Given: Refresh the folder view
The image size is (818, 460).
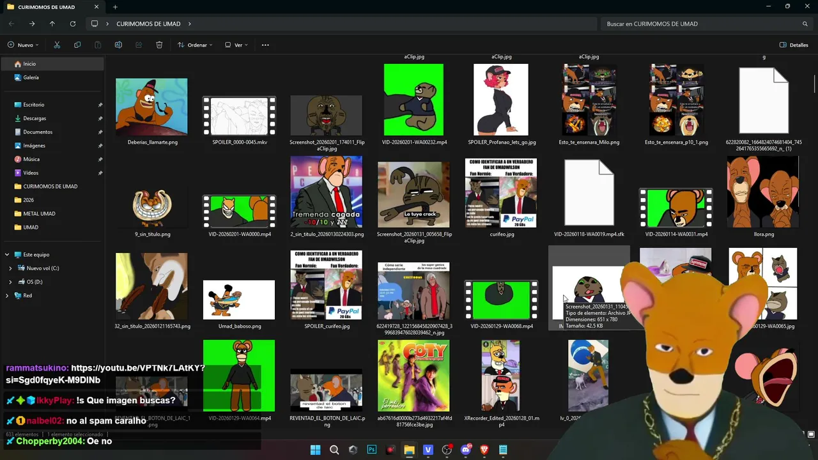Looking at the screenshot, I should [x=73, y=24].
